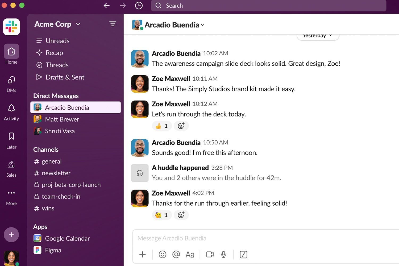Image resolution: width=399 pixels, height=266 pixels.
Task: Toggle the Aa formatting toolbar
Action: 190,255
